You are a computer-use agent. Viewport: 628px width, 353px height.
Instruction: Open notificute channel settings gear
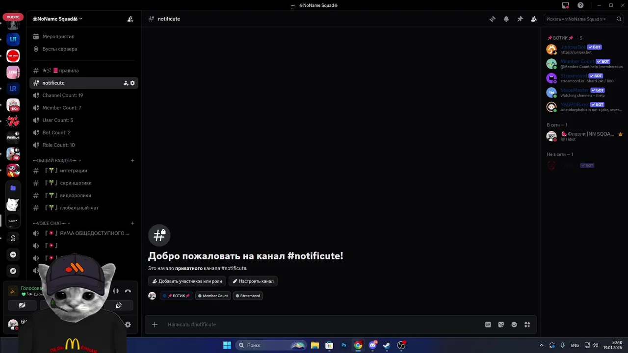(132, 83)
